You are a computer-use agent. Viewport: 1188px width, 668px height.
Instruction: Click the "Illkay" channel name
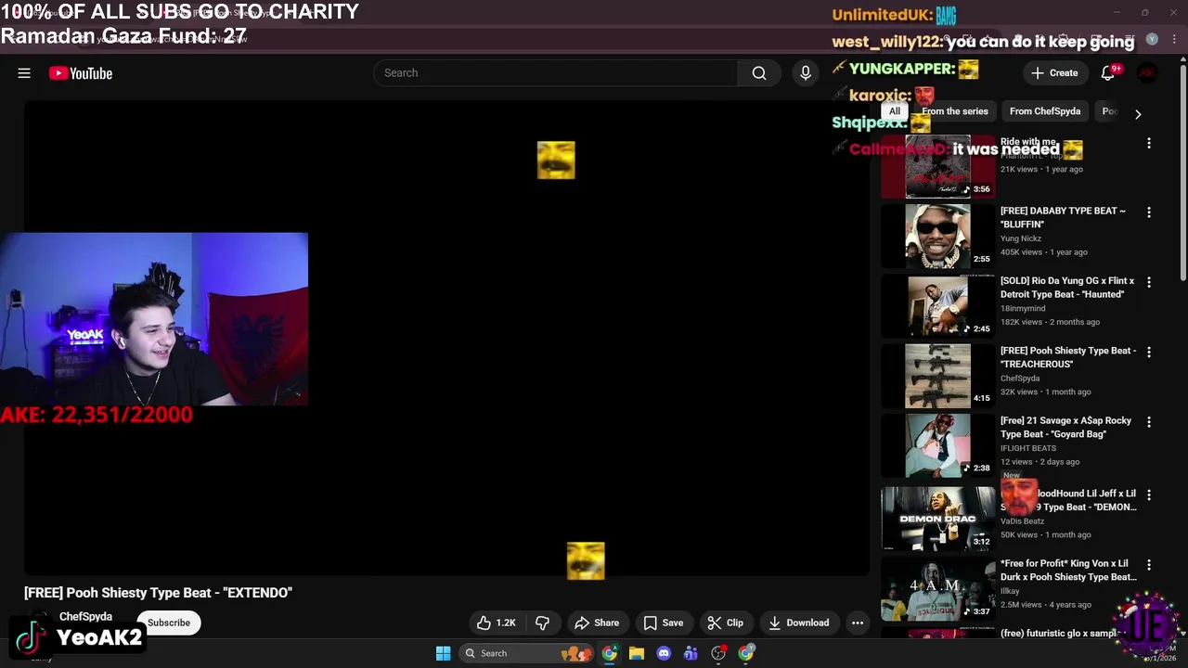tap(1010, 591)
